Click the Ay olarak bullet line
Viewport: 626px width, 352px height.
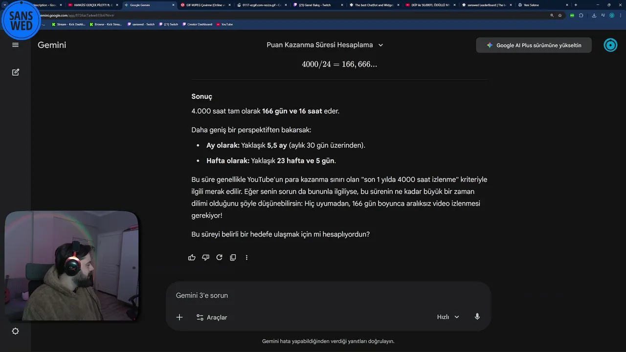(x=286, y=145)
